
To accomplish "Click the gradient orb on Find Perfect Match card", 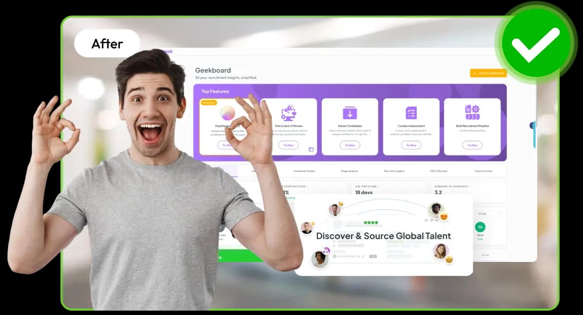I will click(228, 112).
